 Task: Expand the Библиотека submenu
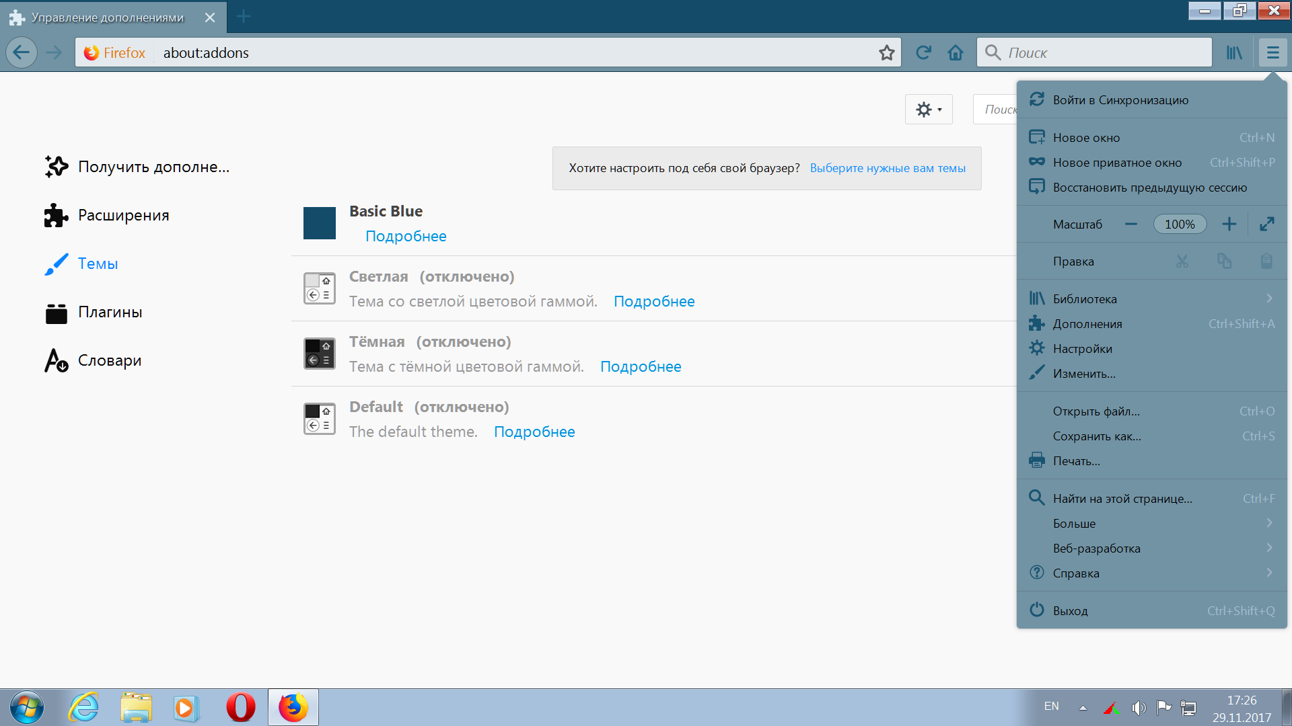(x=1151, y=298)
